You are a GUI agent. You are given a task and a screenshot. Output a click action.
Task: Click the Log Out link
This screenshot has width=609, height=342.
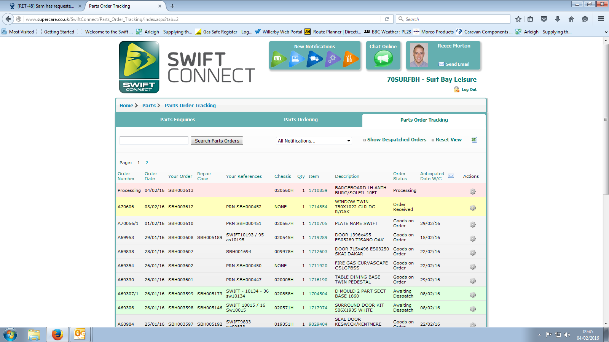click(x=469, y=90)
